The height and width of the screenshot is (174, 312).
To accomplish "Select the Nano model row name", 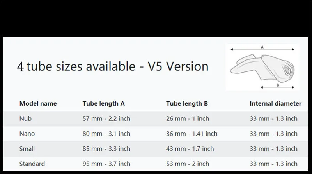I will click(27, 134).
